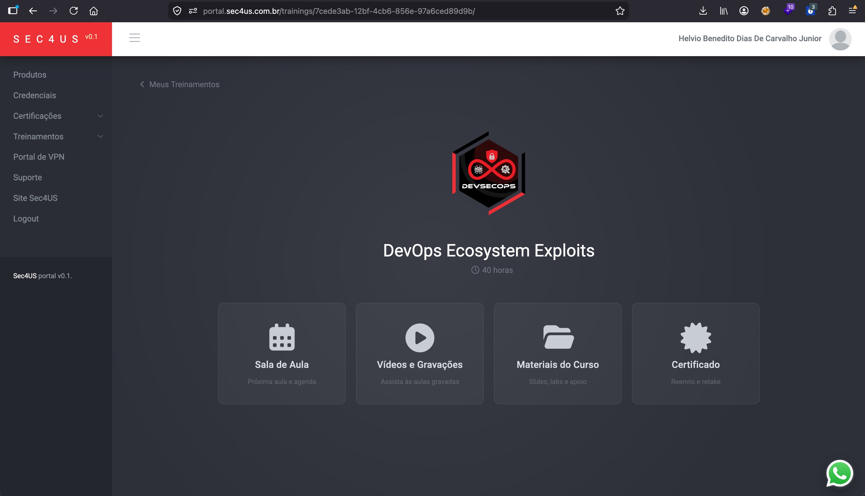Open Suporte in the sidebar
Viewport: 865px width, 496px height.
pos(28,177)
